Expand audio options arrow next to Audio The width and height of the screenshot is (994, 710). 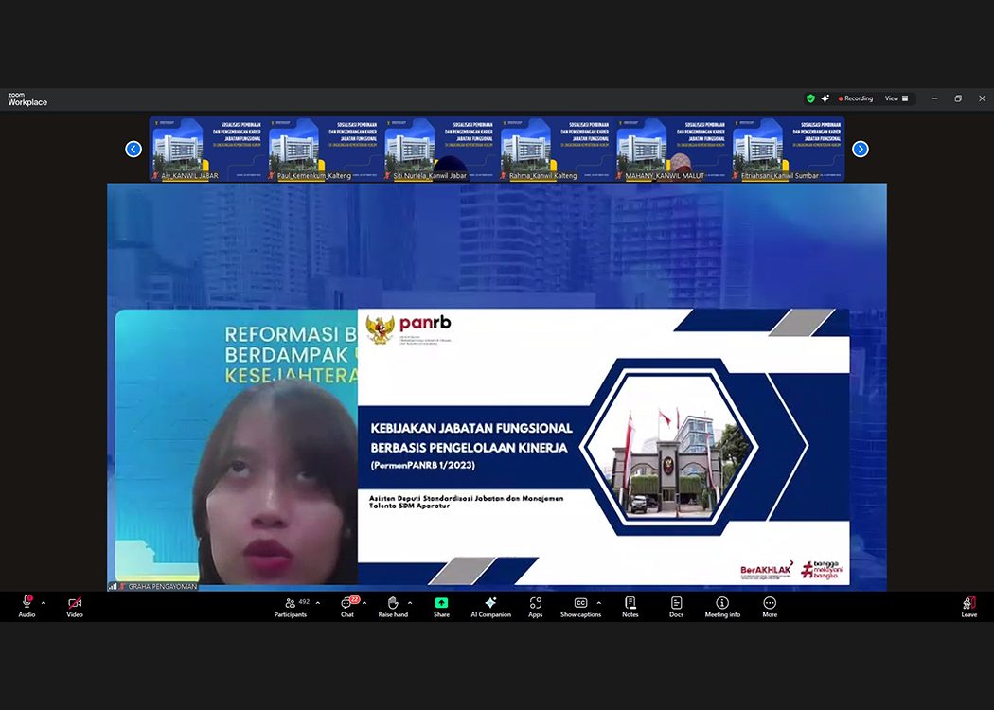click(44, 602)
